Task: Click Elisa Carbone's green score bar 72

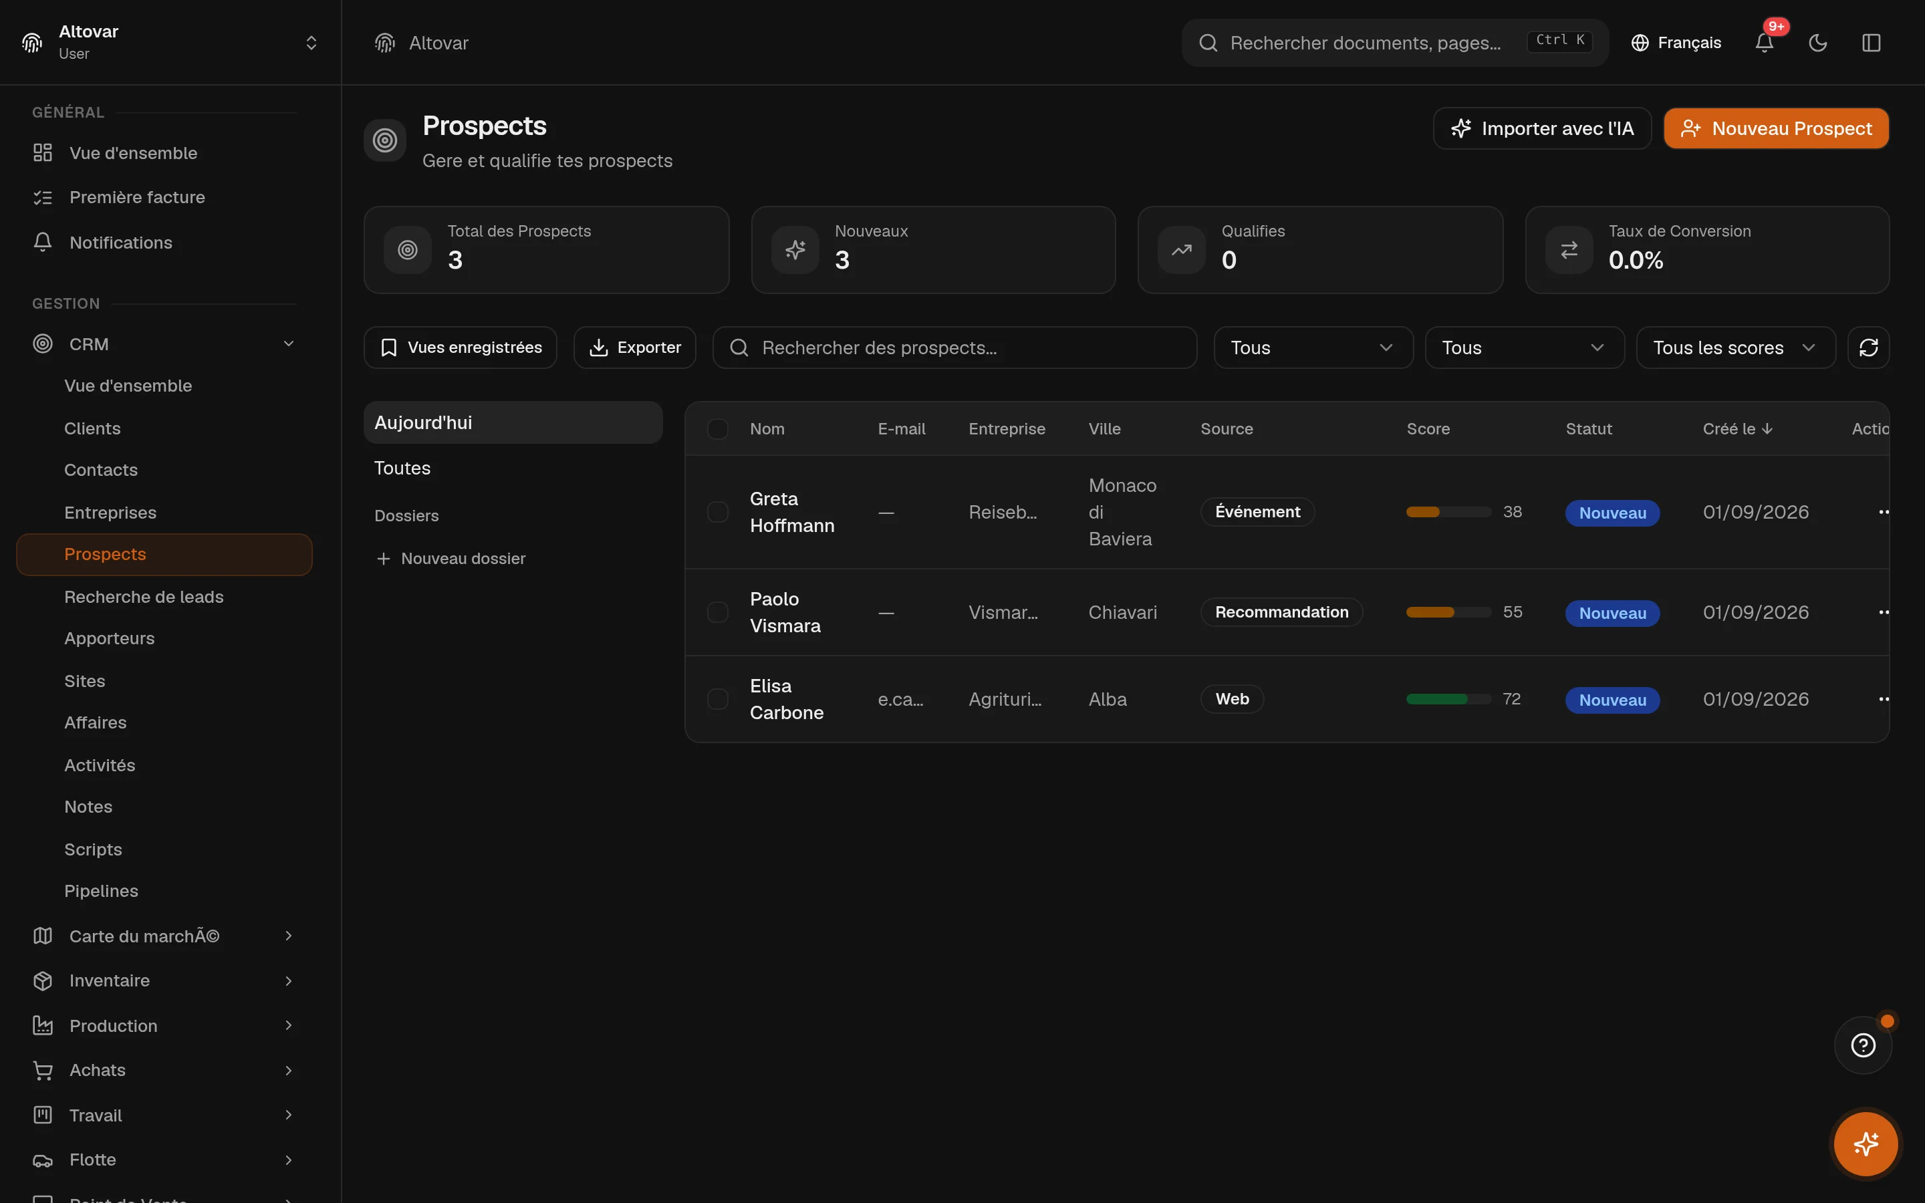Action: 1448,698
